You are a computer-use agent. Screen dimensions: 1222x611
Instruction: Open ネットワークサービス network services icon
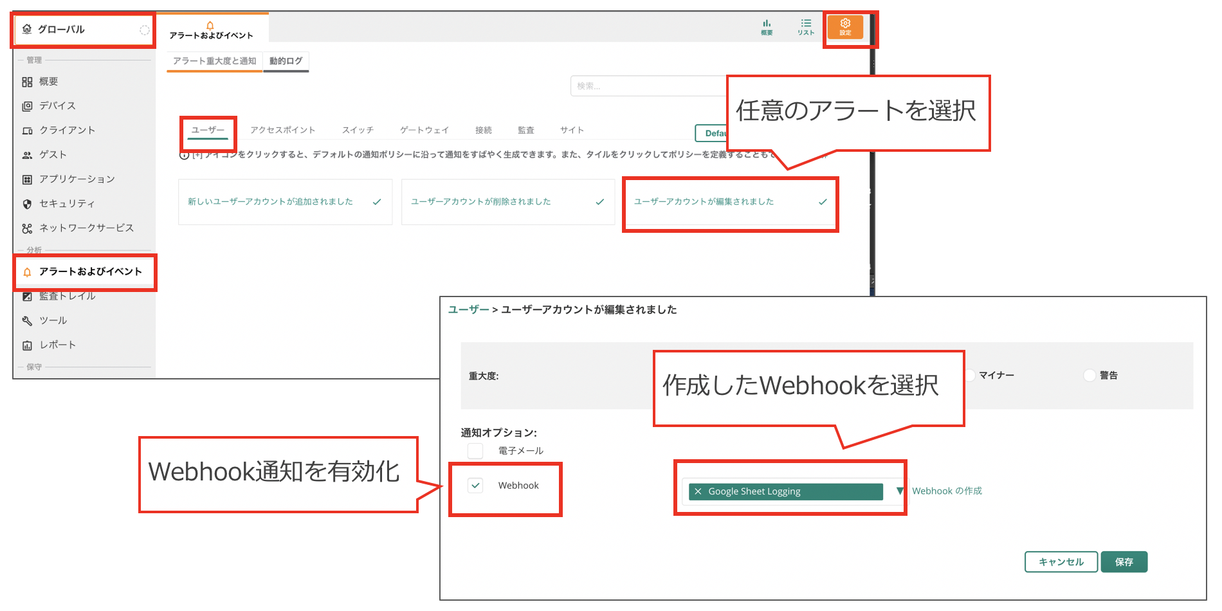click(x=27, y=228)
